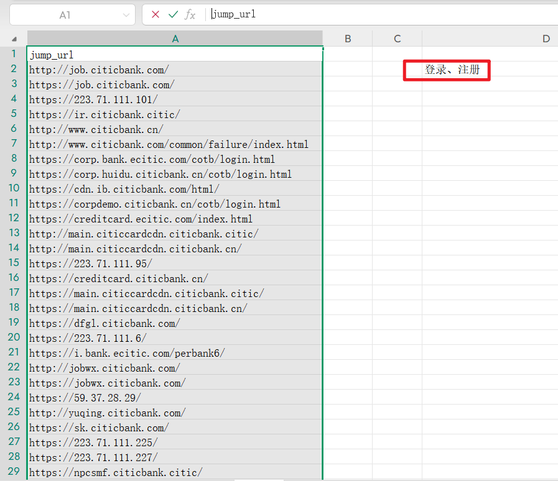Select the row 15 header
This screenshot has height=481, width=558.
click(14, 263)
